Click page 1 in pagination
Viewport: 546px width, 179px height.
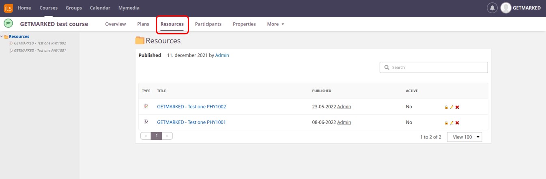point(156,136)
